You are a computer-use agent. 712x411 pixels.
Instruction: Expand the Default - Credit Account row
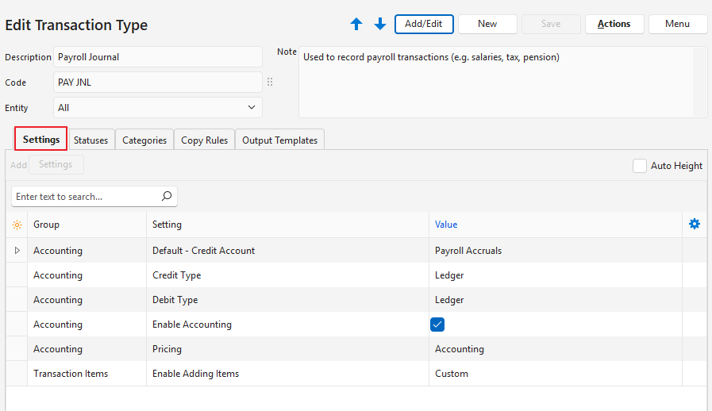17,250
